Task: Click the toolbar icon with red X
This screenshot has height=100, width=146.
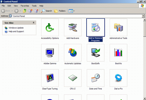Action: (36, 11)
